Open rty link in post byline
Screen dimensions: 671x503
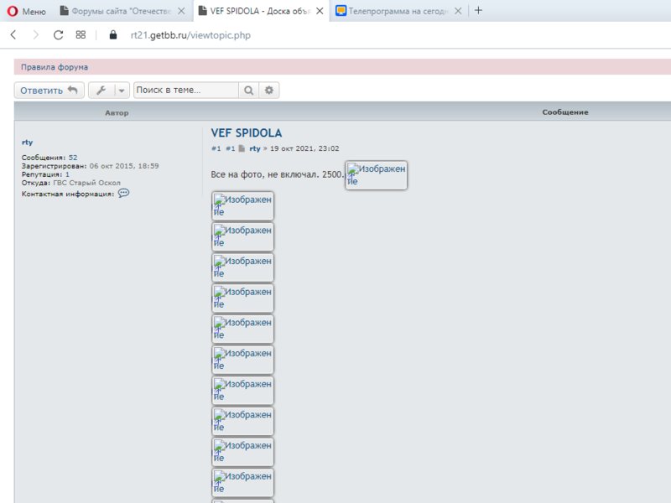click(255, 148)
